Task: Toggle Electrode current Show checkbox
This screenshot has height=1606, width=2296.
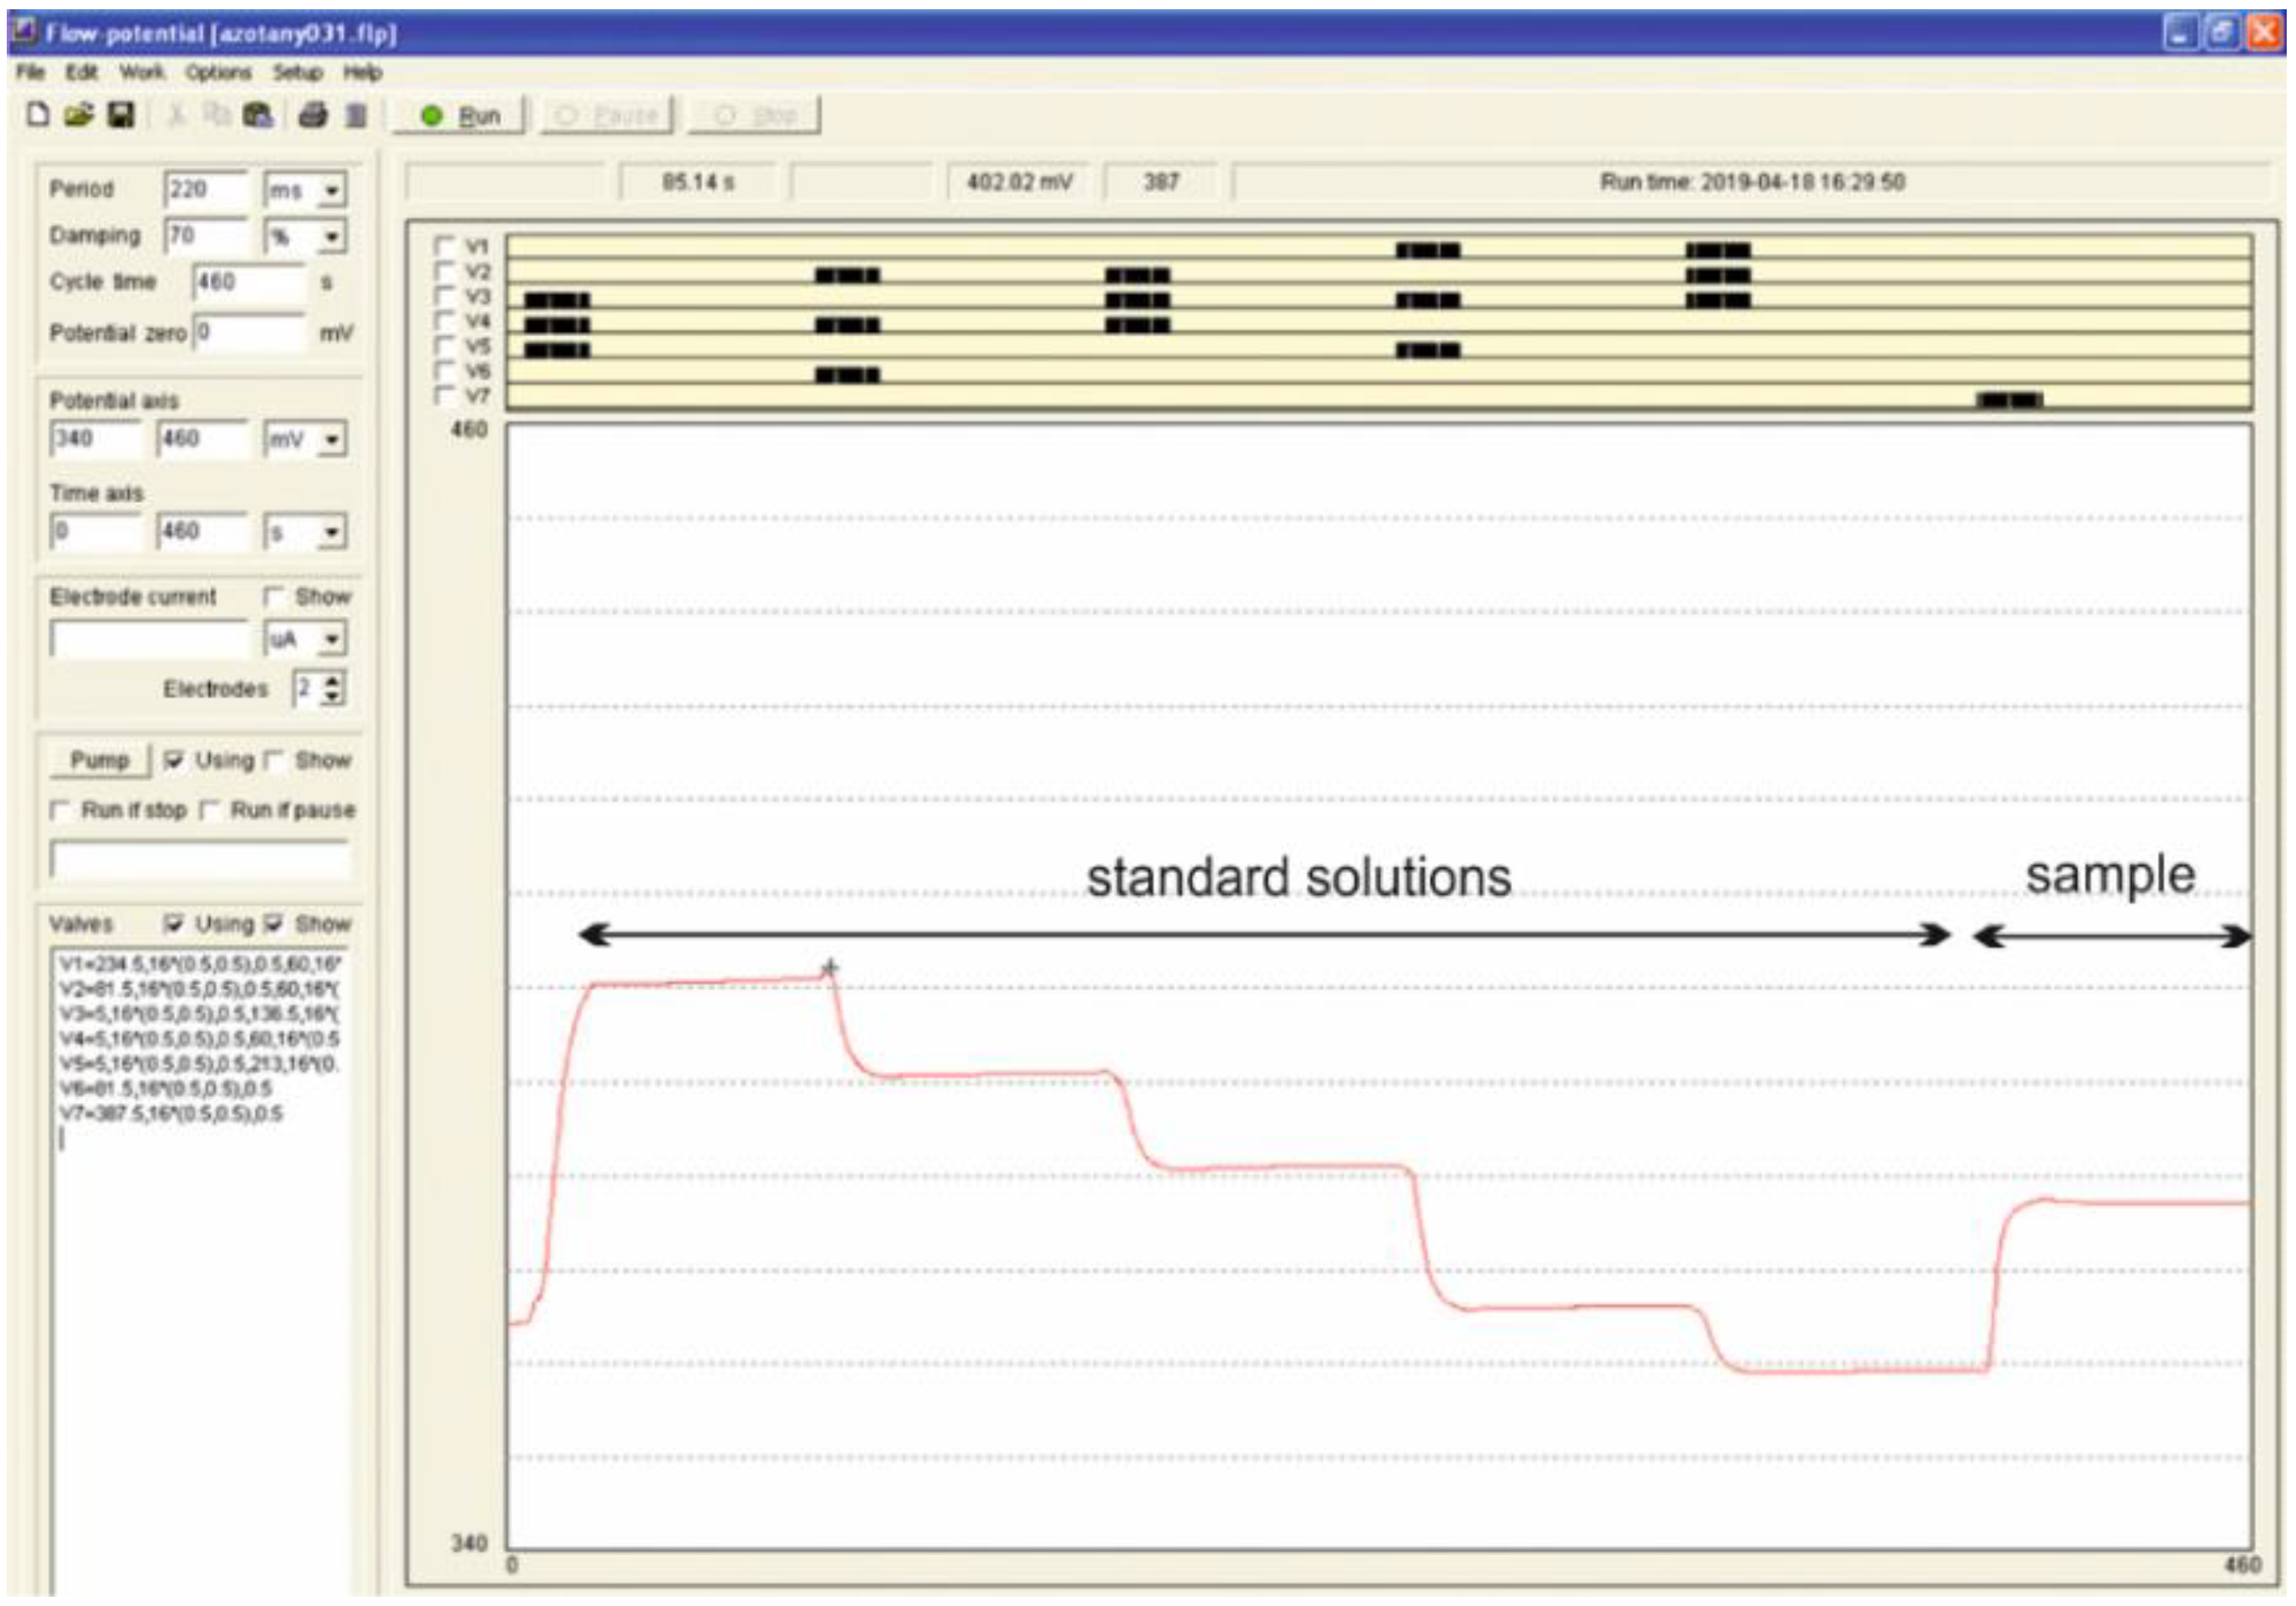Action: [274, 597]
